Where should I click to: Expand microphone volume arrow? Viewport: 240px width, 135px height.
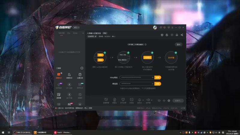(x=143, y=100)
